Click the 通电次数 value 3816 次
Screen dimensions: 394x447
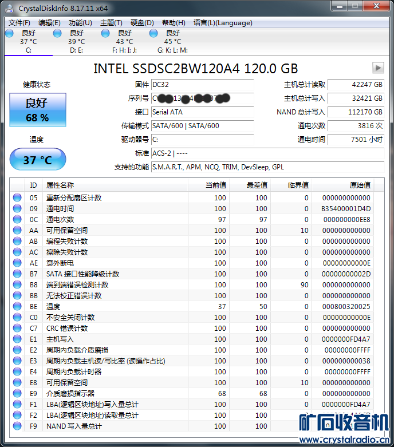356,126
